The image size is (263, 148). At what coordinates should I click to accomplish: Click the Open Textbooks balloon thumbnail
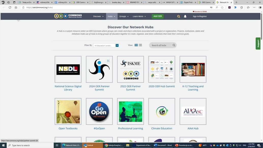point(68,111)
